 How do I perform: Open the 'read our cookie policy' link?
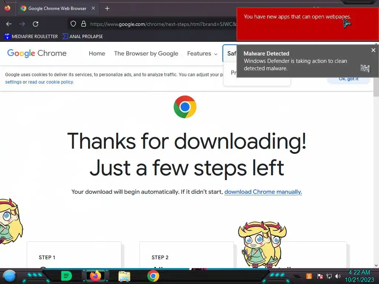coord(51,82)
